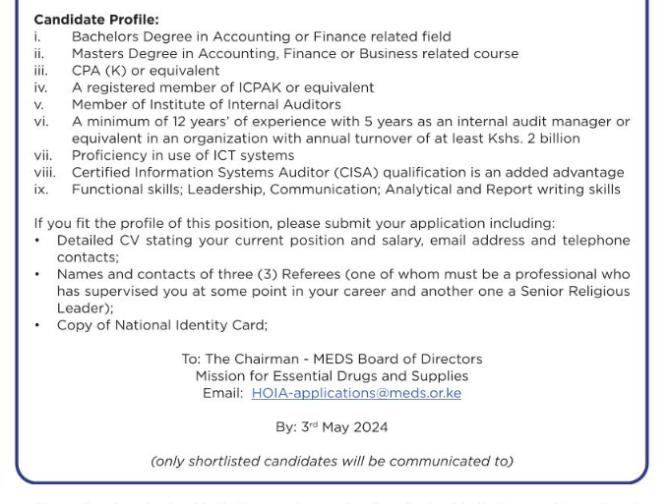This screenshot has height=504, width=669.
Task: Click the shortlisted candidates italic note
Action: tap(332, 461)
